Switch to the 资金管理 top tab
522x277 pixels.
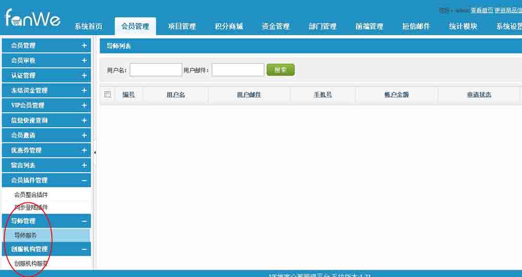276,27
